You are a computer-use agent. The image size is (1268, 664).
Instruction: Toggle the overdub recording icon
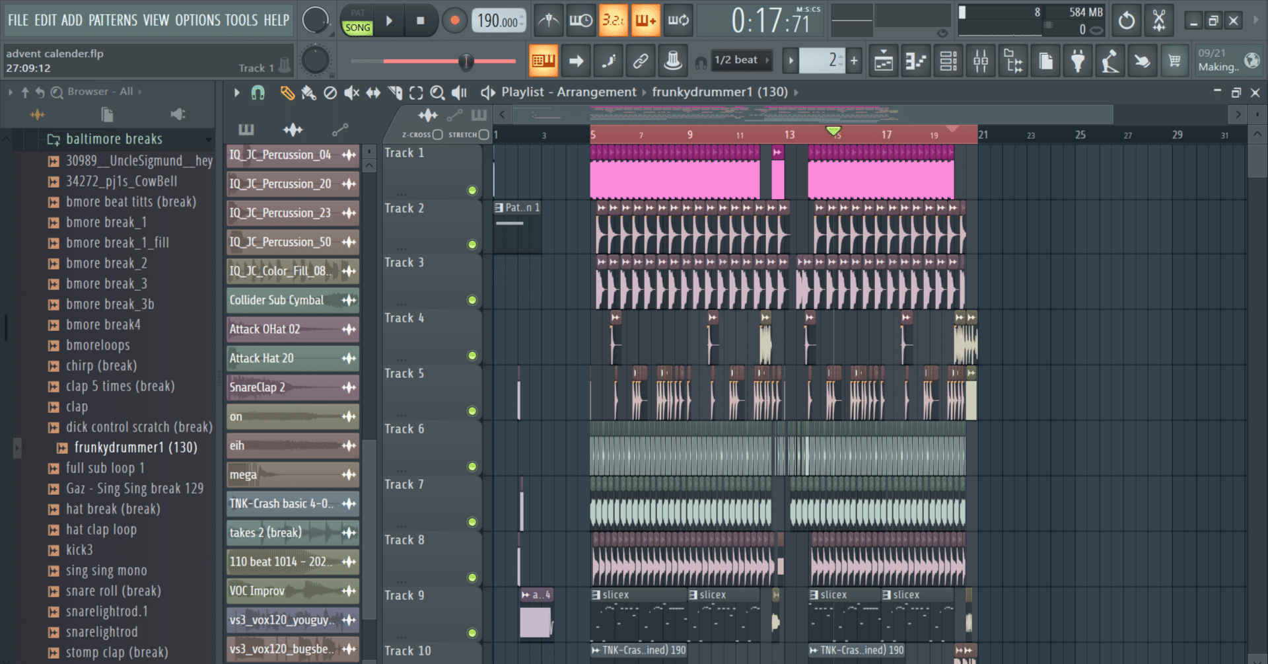click(x=645, y=21)
